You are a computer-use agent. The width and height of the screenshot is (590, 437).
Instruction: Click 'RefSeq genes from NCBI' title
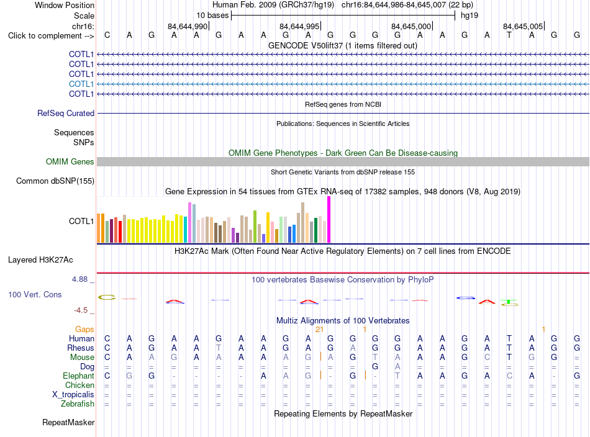tap(343, 104)
